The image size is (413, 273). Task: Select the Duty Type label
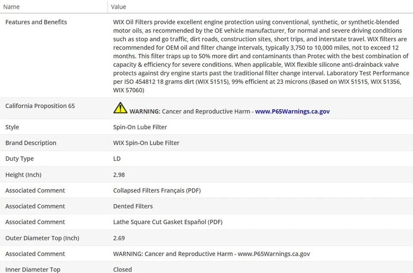tap(19, 158)
